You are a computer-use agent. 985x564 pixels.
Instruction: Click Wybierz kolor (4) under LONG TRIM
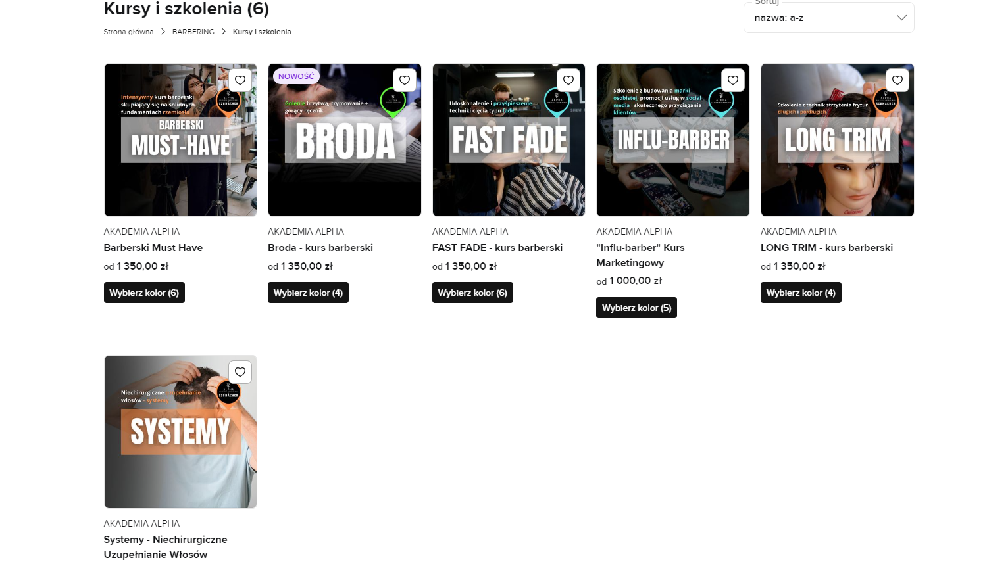801,293
